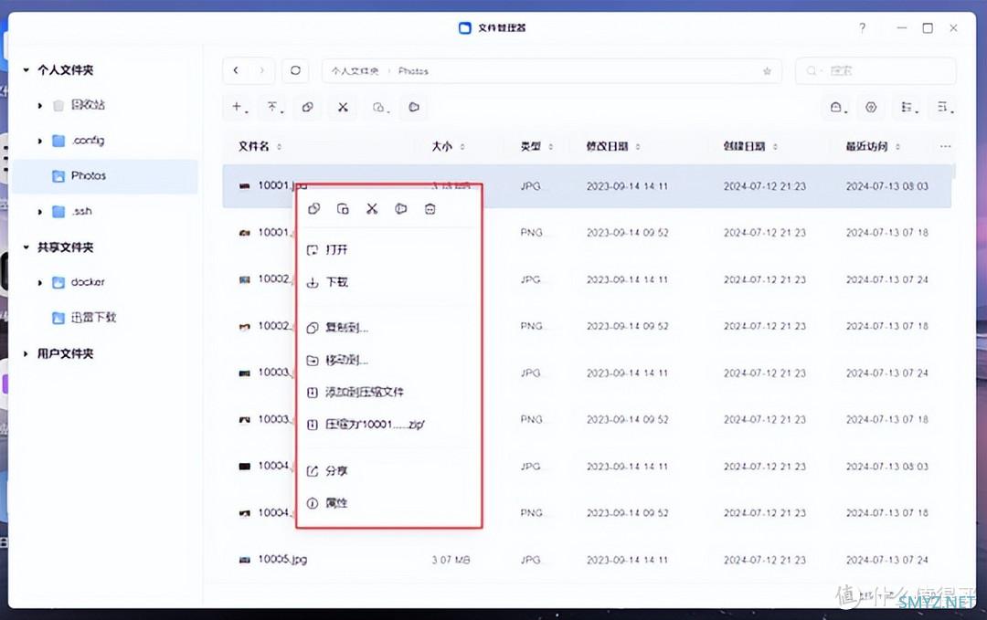Click the 3.07 MB size cell

[x=451, y=560]
